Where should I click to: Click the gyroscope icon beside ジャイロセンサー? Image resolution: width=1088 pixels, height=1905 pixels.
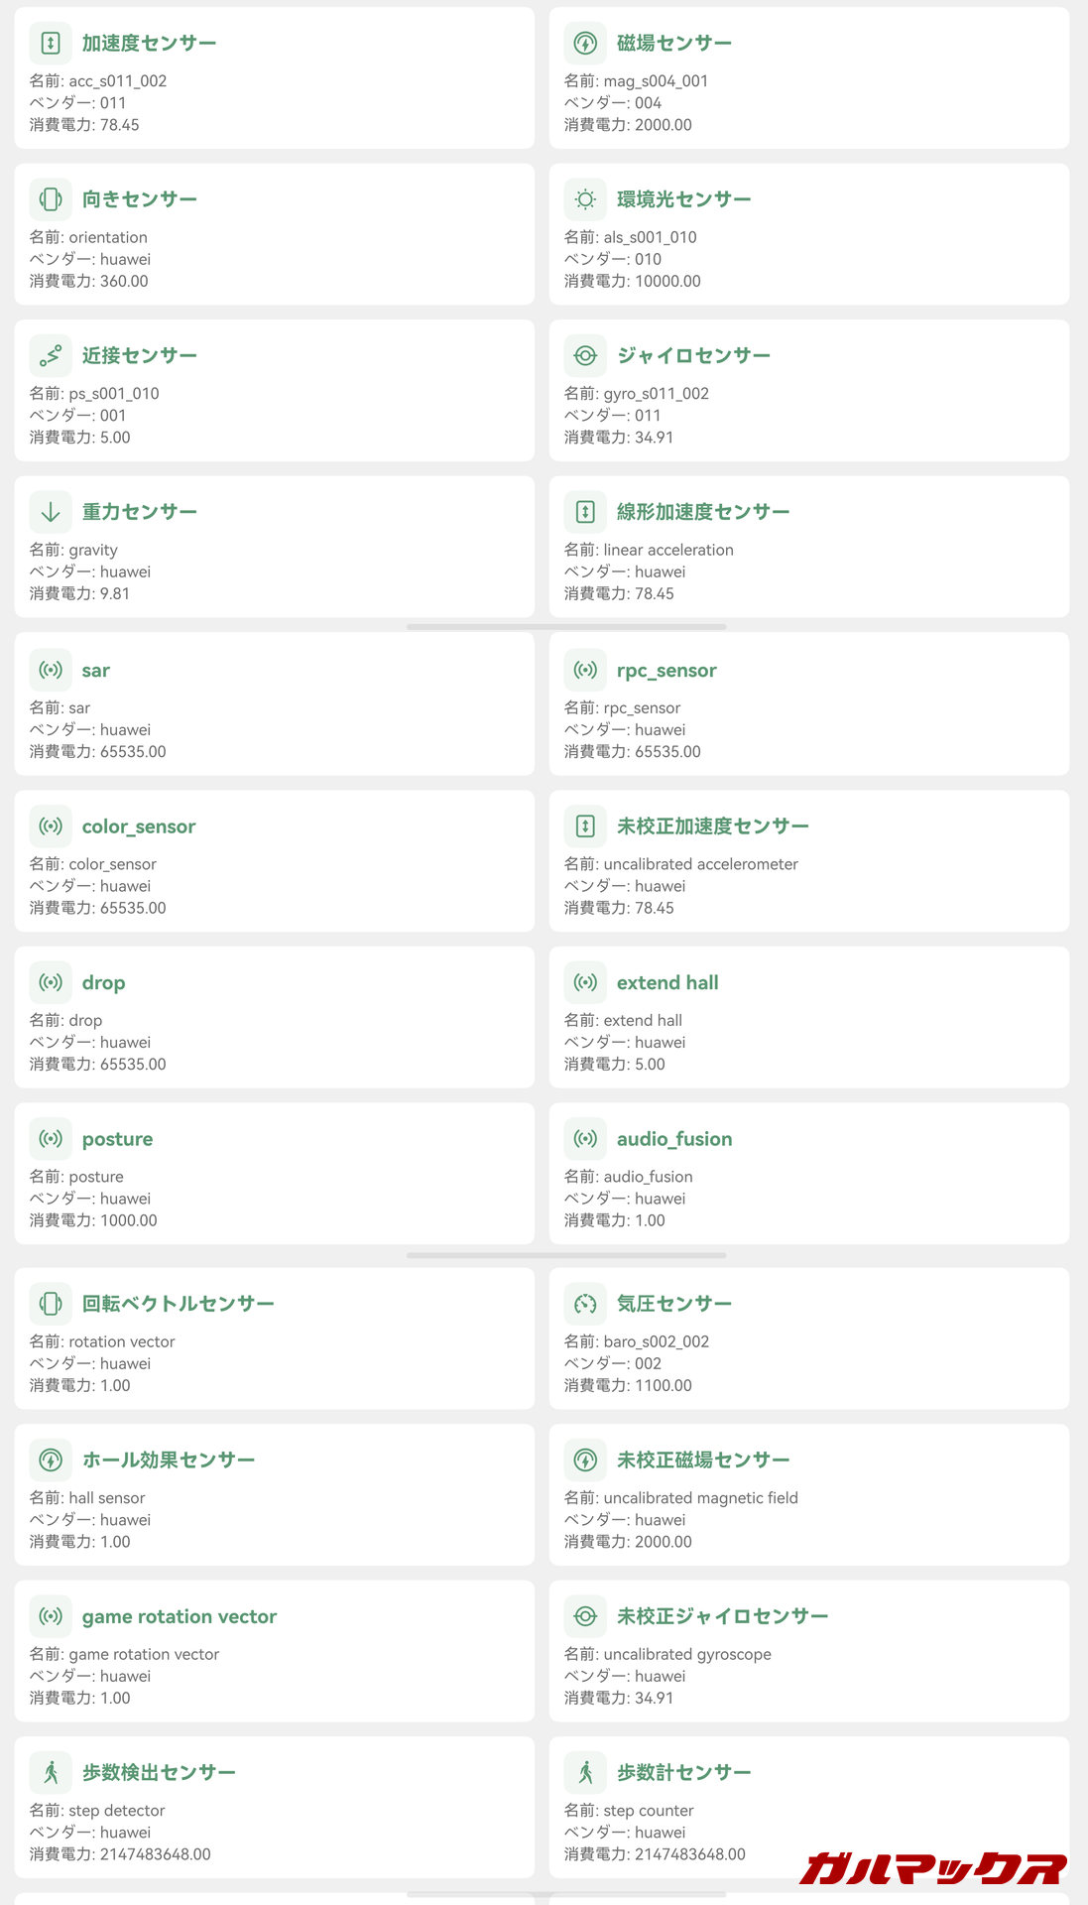click(x=585, y=355)
